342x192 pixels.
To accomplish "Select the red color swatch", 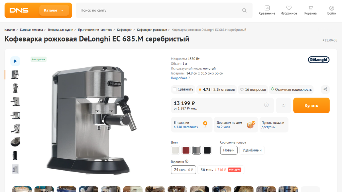I will (186, 150).
